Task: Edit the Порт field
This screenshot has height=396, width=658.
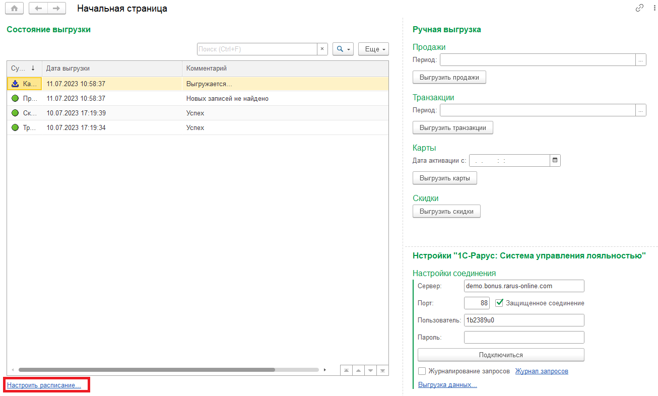Action: pos(477,303)
